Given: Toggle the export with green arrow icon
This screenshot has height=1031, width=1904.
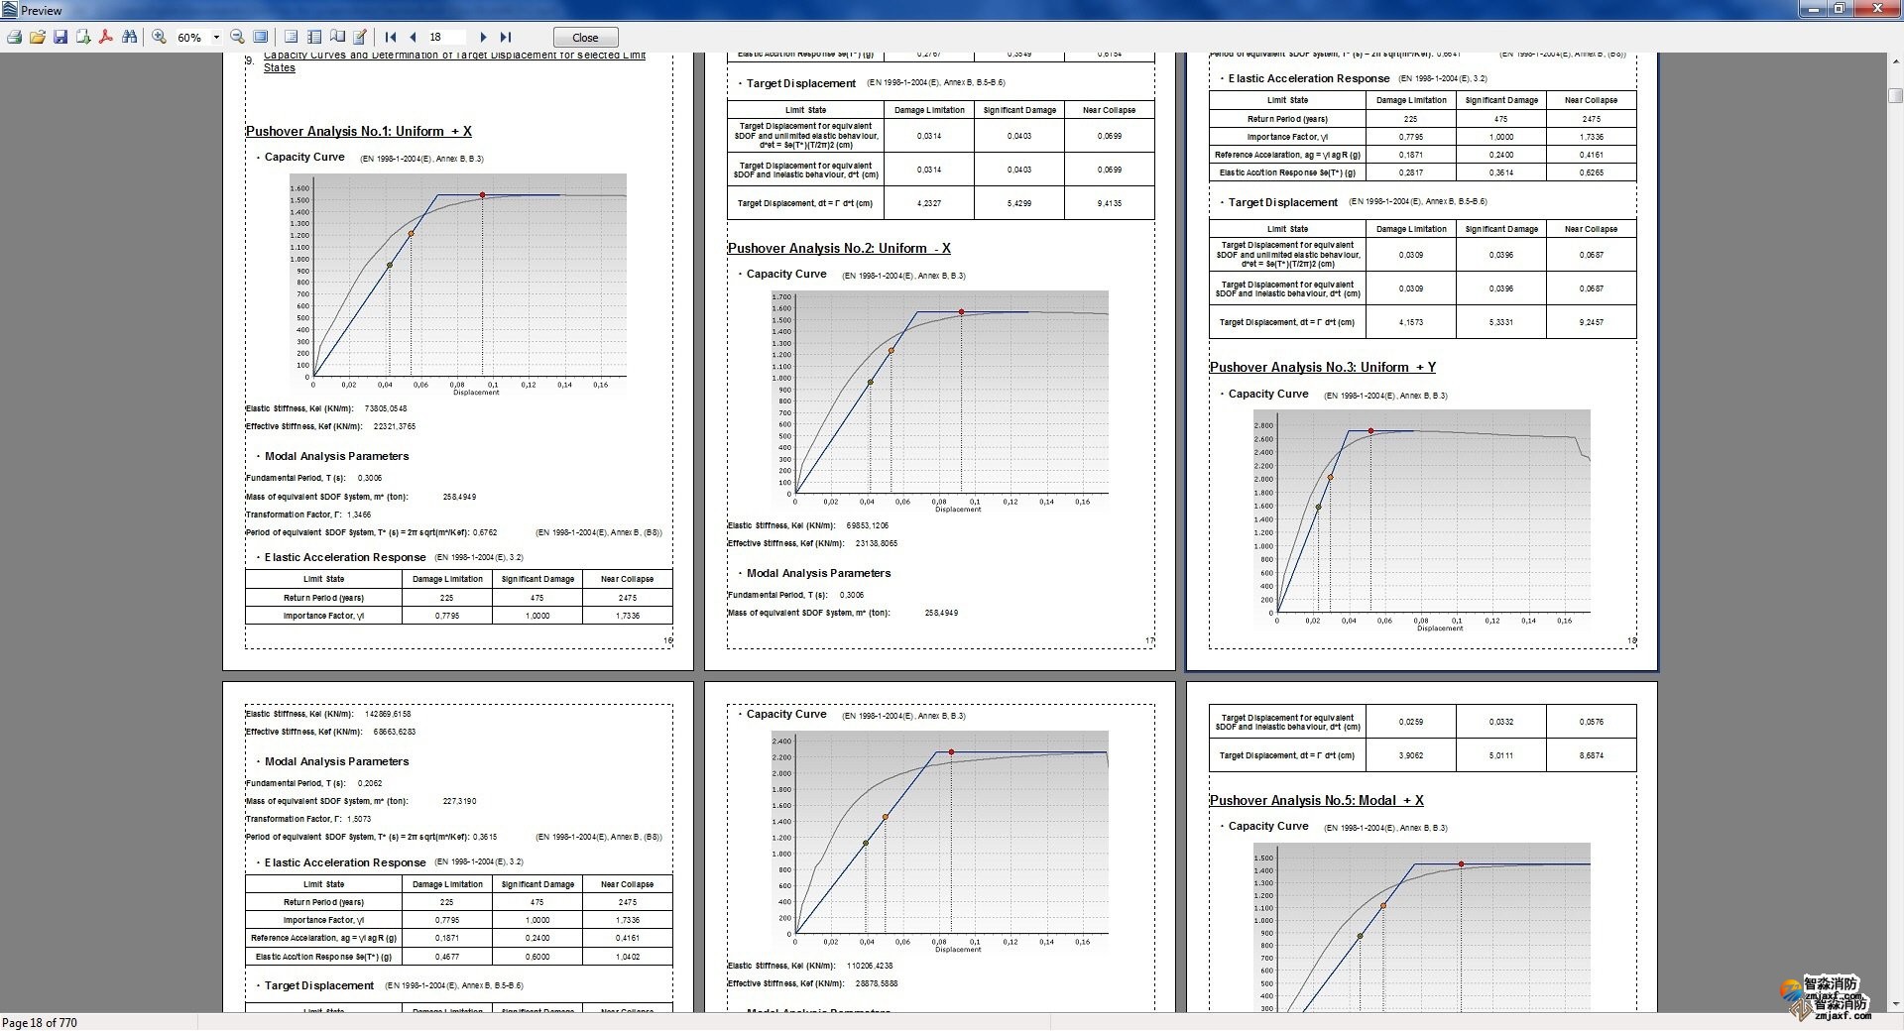Looking at the screenshot, I should click(85, 37).
